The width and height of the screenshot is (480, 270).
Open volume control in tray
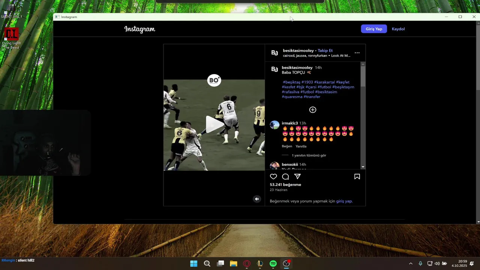pyautogui.click(x=437, y=264)
